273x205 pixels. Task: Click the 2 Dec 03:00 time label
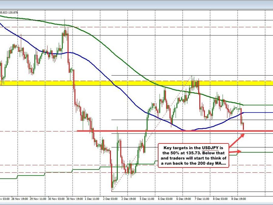tap(110, 199)
